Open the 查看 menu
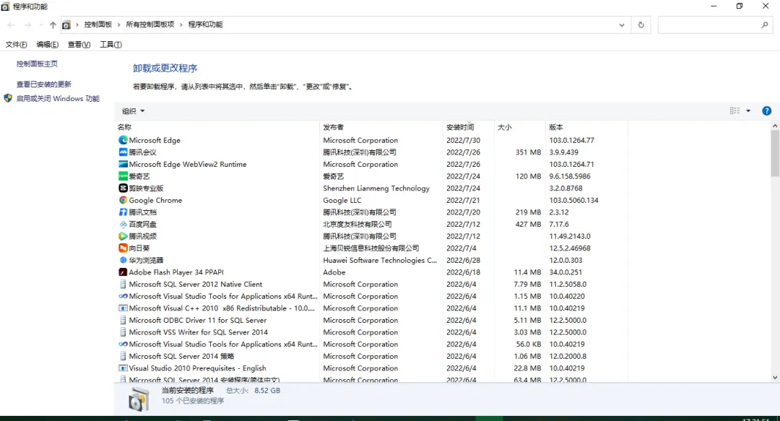 (x=78, y=44)
